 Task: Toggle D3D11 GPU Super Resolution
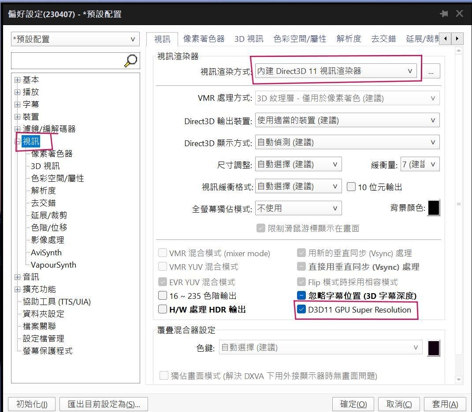301,310
